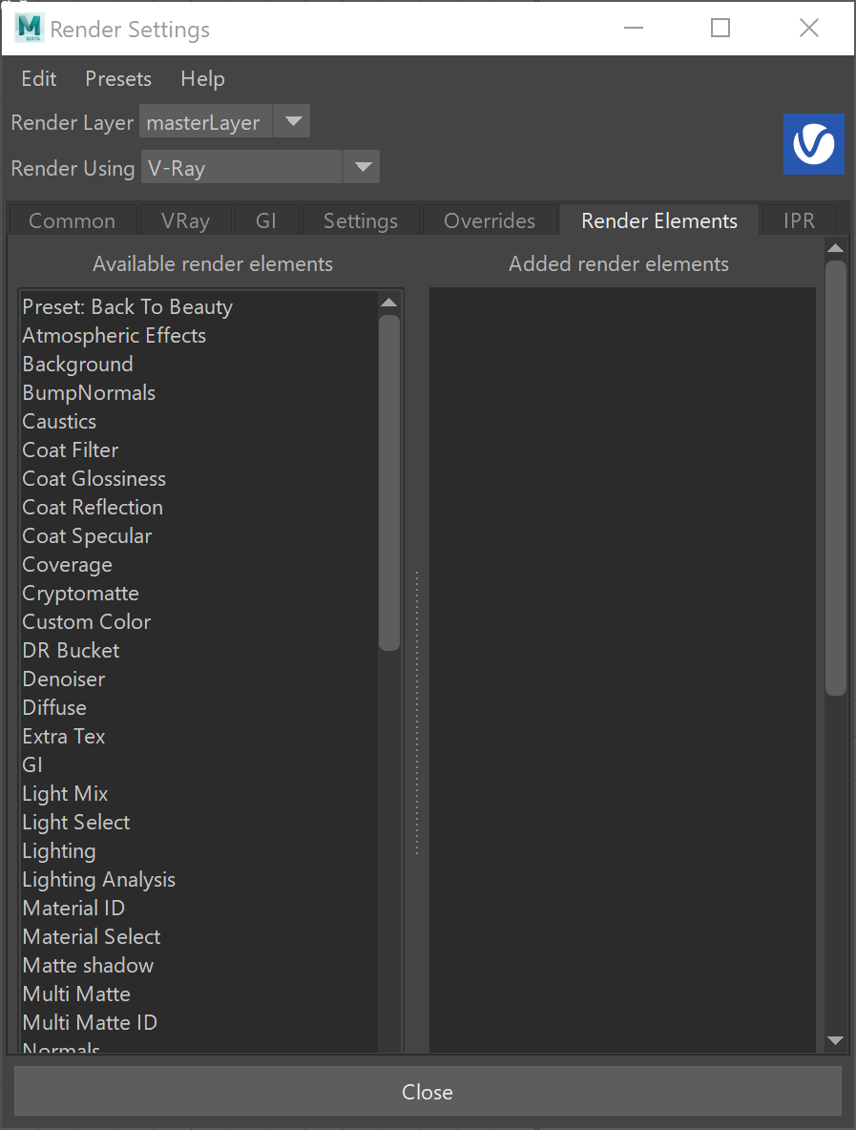The width and height of the screenshot is (856, 1130).
Task: Switch to the Overrides tab
Action: 490,220
